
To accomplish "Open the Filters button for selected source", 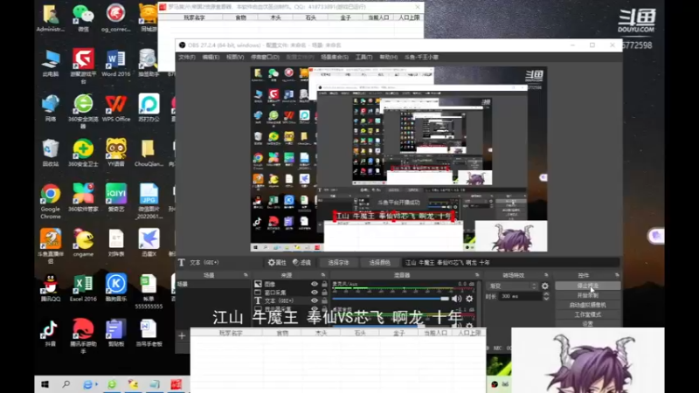I will pos(301,263).
